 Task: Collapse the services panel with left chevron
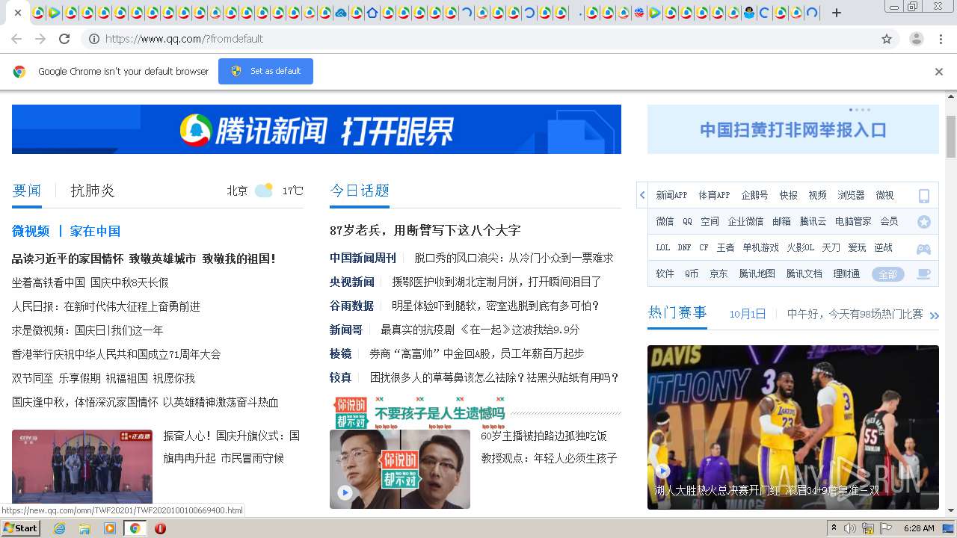[642, 195]
